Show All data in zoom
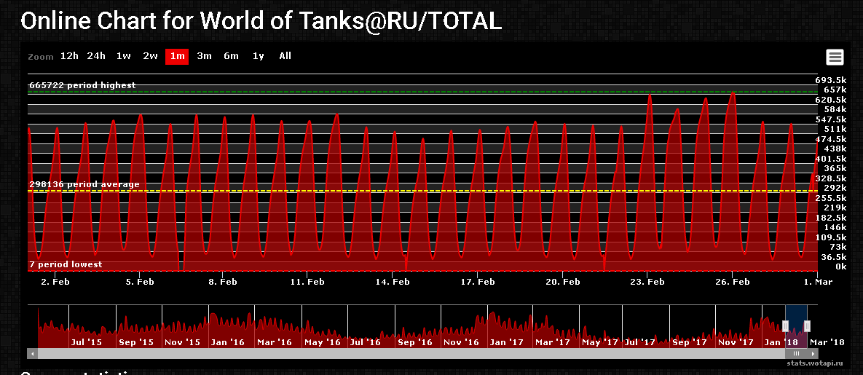Screen dimensions: 863x375 (285, 56)
